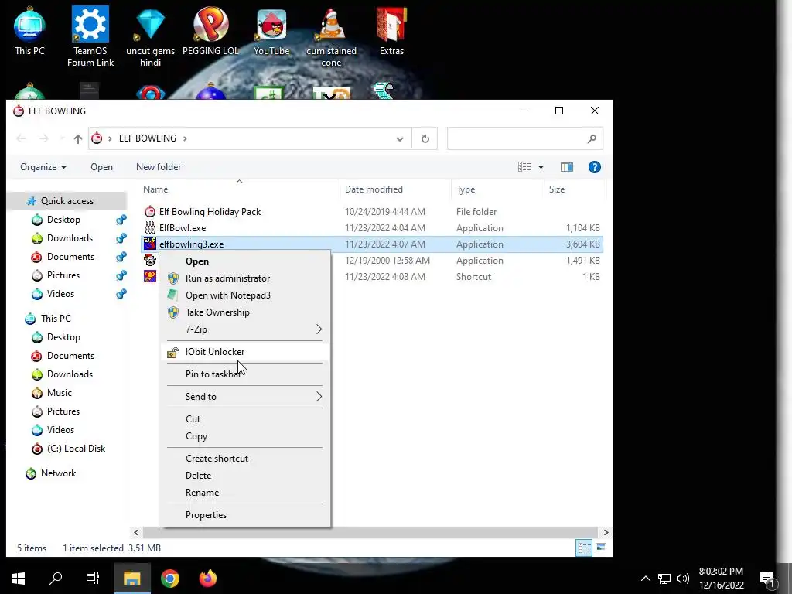Open clock and date in taskbar
792x594 pixels.
pos(722,579)
